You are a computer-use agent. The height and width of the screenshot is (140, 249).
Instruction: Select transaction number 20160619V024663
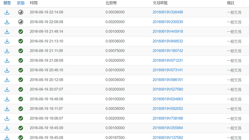[168, 99]
